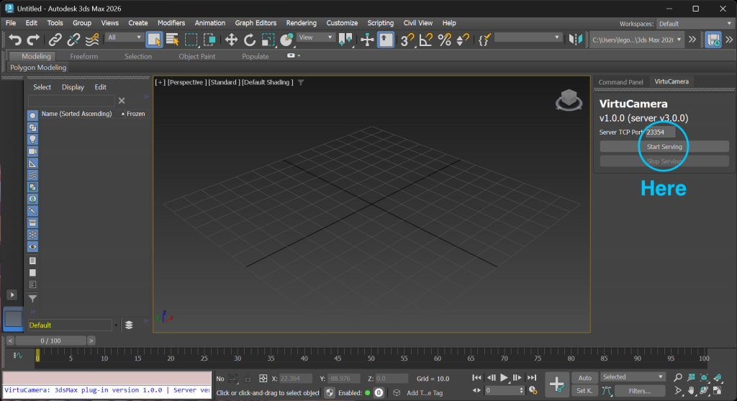
Task: Click the time slider 0 / 100 handle
Action: coord(50,341)
